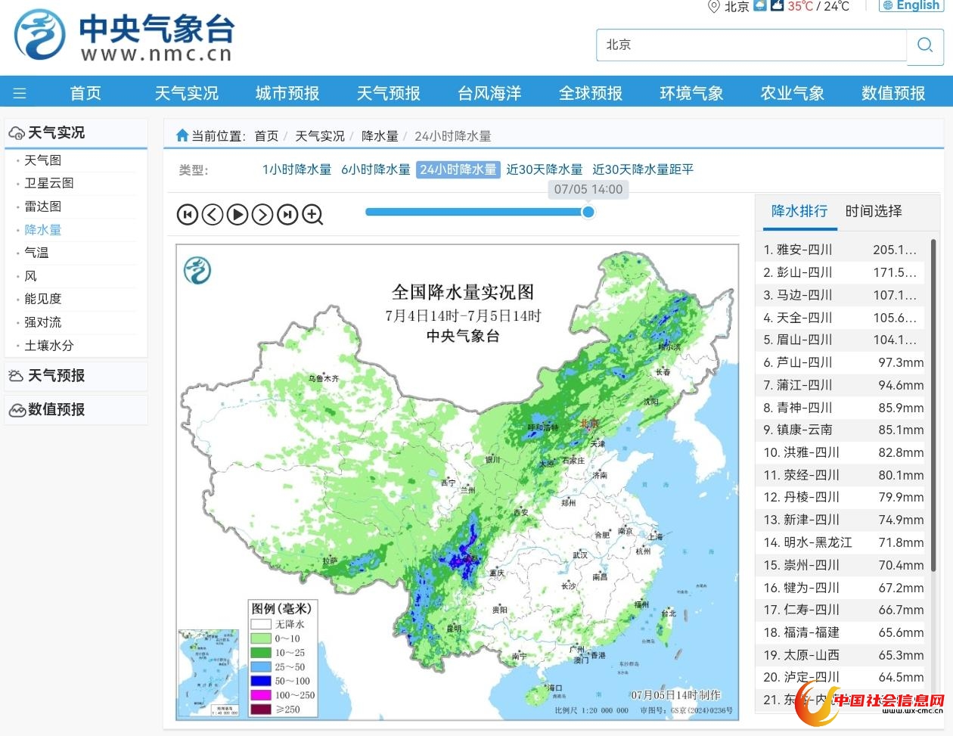Open 卫星云图 in the sidebar
The height and width of the screenshot is (736, 953).
(49, 183)
